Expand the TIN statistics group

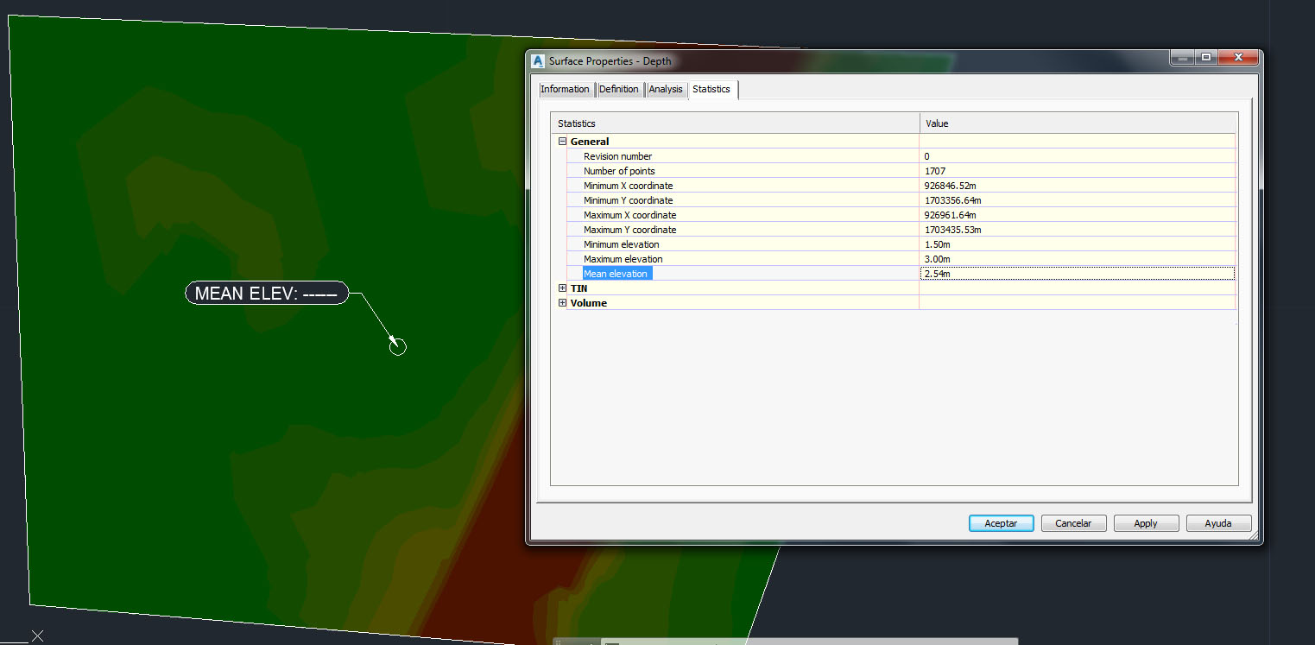(x=562, y=288)
